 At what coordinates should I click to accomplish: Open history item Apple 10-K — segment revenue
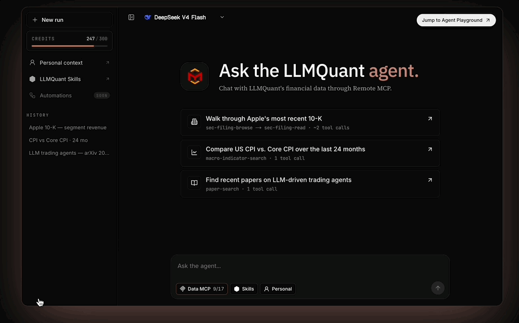click(67, 128)
